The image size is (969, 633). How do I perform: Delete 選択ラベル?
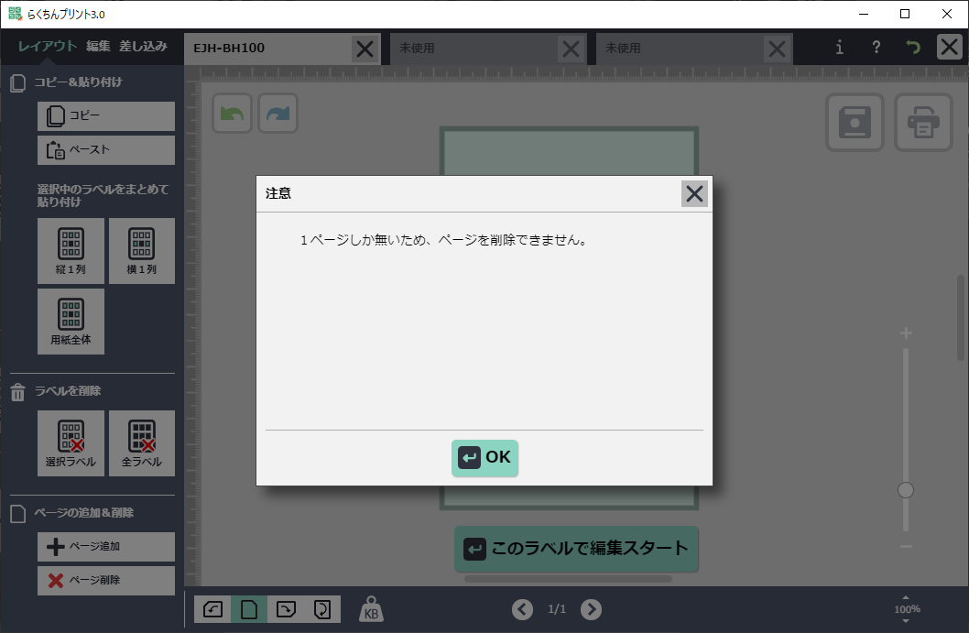pos(71,443)
